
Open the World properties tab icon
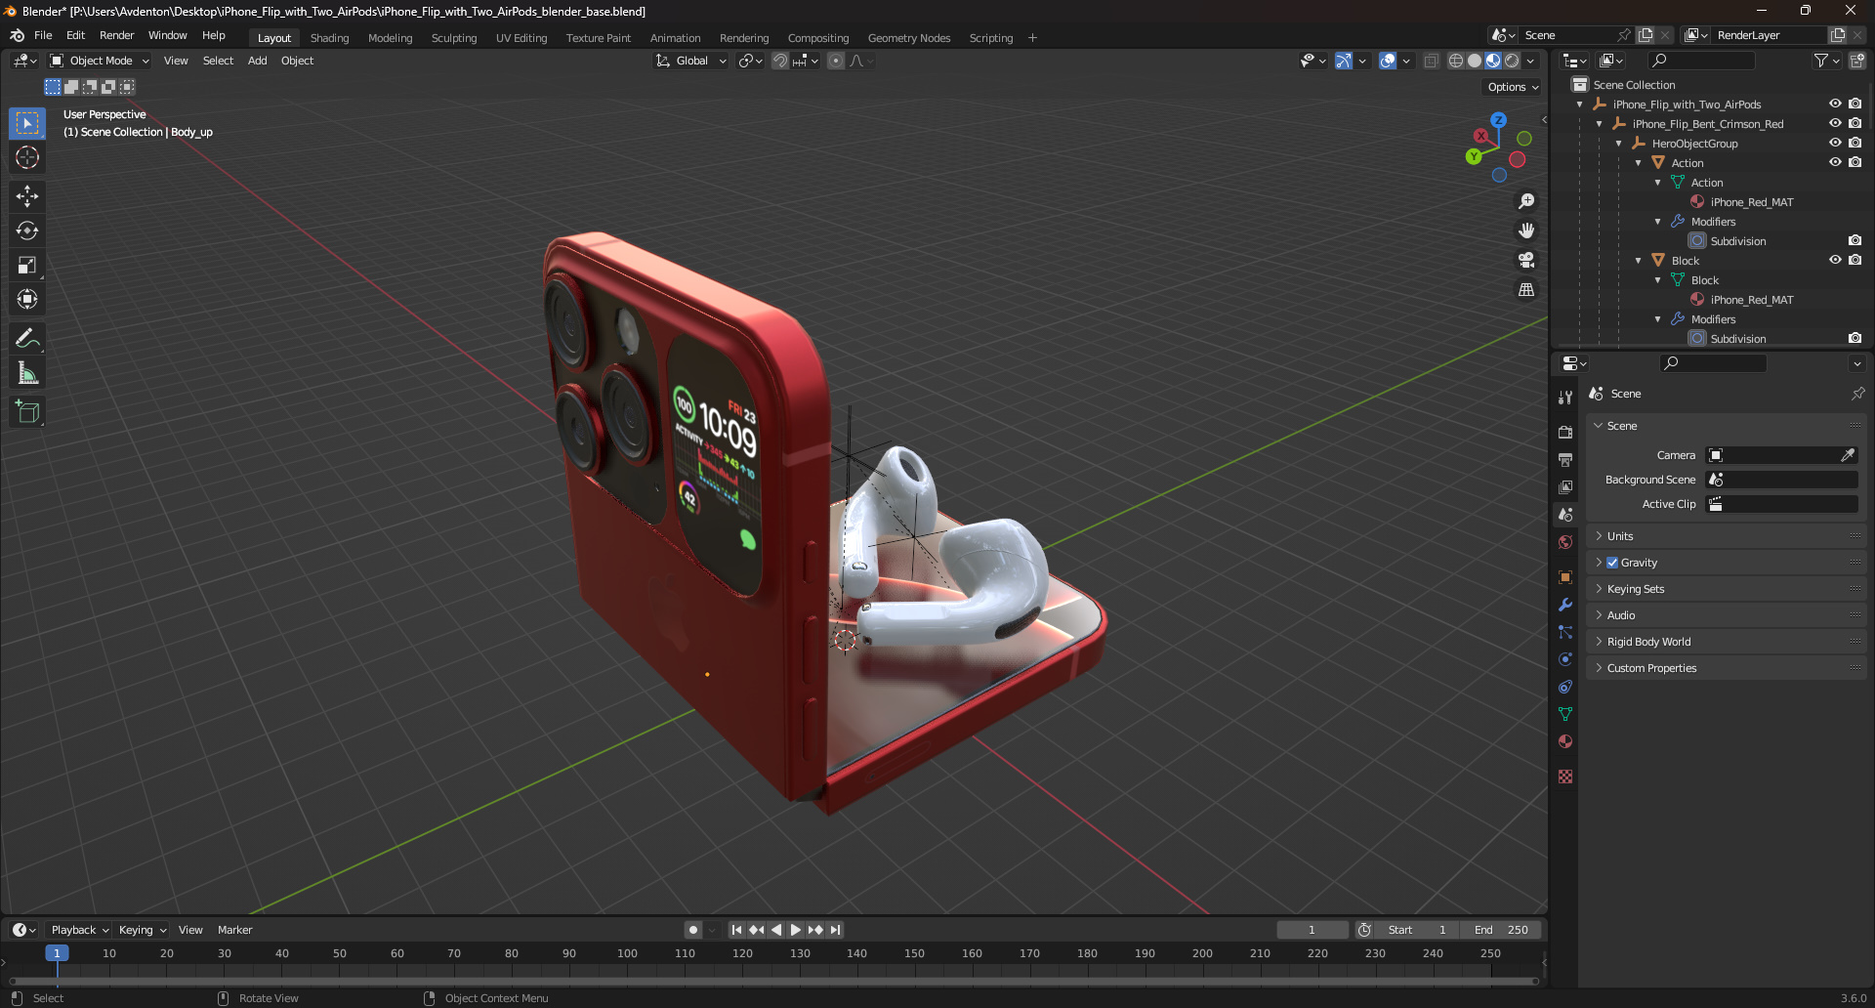click(x=1565, y=542)
